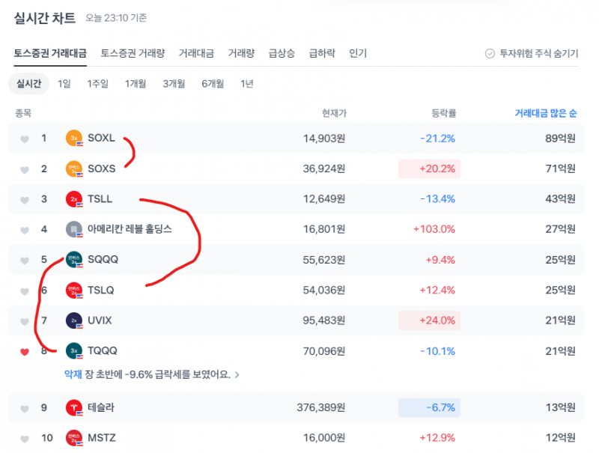599x453 pixels.
Task: Click the 376,389원 price of 테슬라
Action: click(x=321, y=407)
